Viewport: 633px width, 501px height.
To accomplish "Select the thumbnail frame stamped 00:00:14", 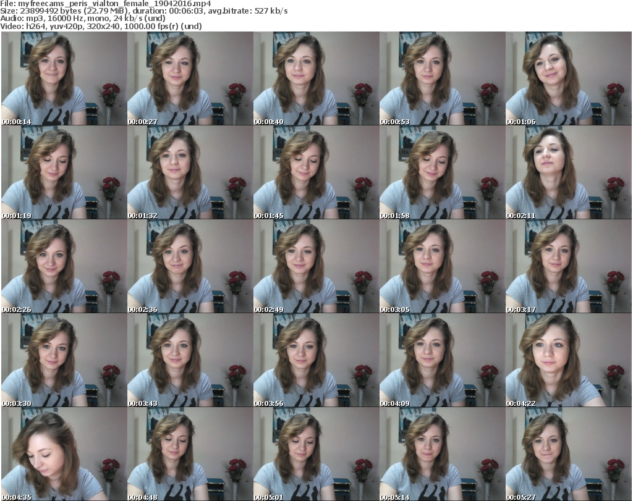I will click(x=64, y=78).
